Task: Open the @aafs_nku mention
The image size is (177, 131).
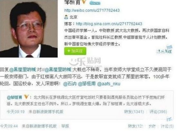Action: coord(109,84)
